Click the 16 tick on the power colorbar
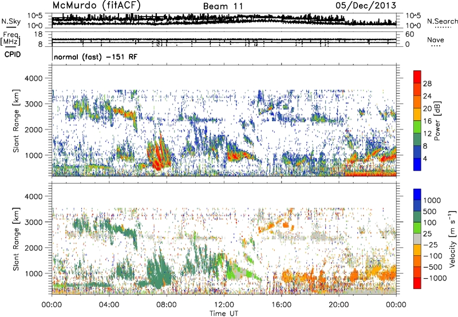 coord(427,121)
